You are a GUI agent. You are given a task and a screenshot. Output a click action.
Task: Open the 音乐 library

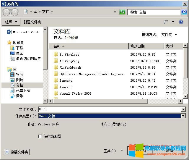pos(17,96)
